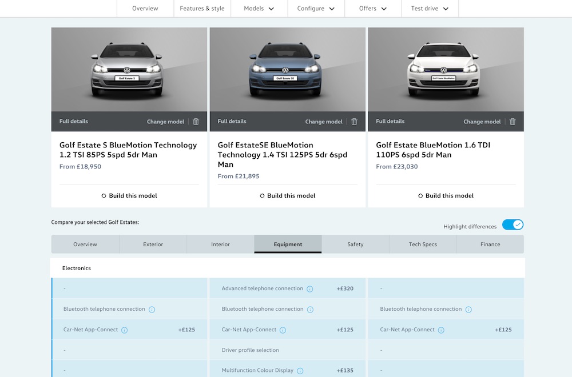Click the From £21,895 price
The height and width of the screenshot is (377, 572).
click(239, 177)
